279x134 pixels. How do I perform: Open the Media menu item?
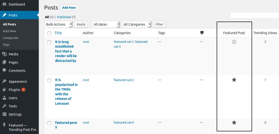point(19,54)
